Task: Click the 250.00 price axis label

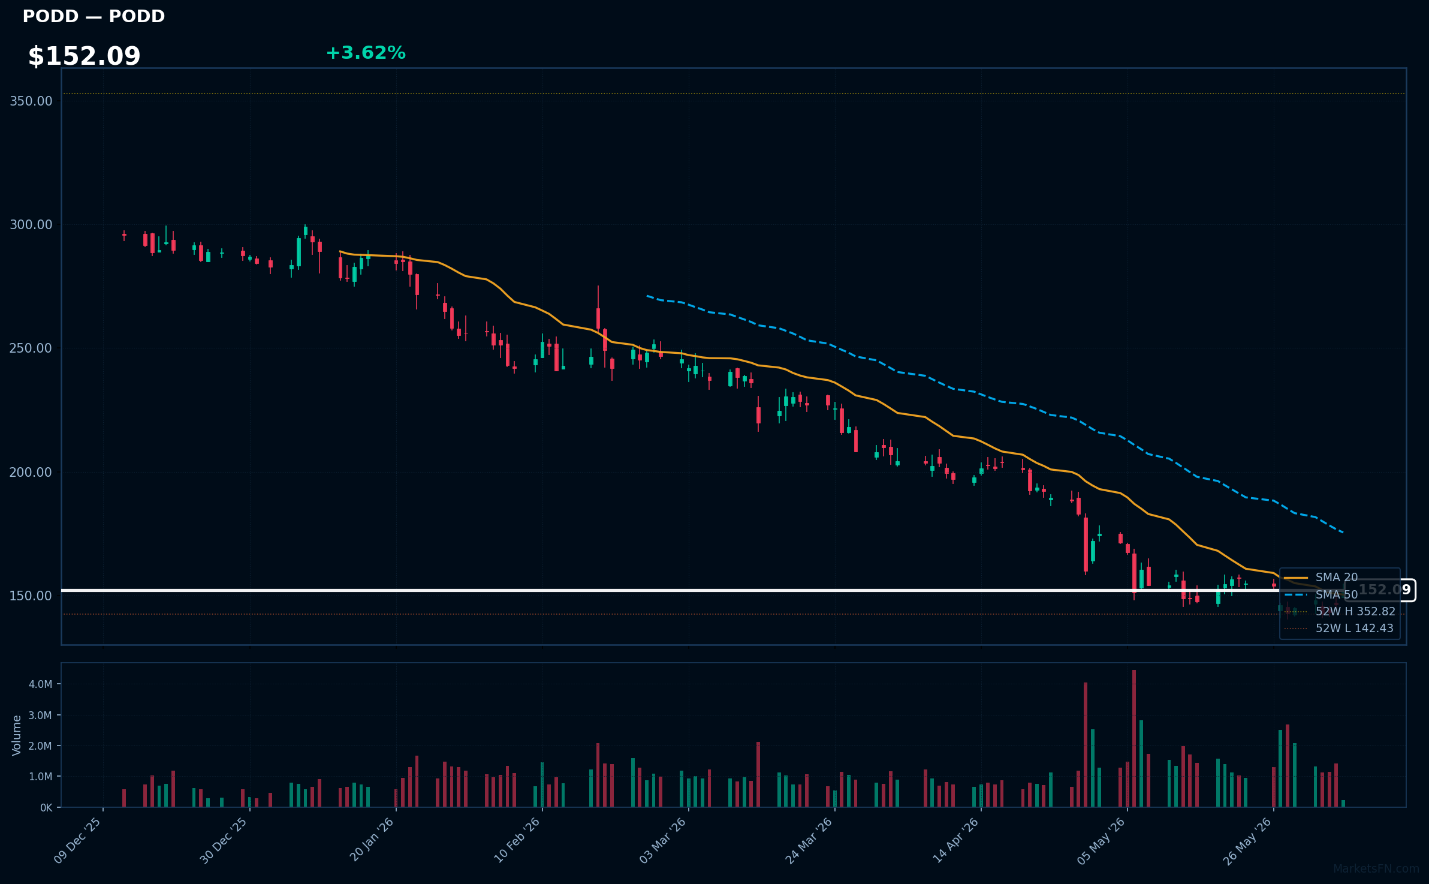Action: pos(31,348)
